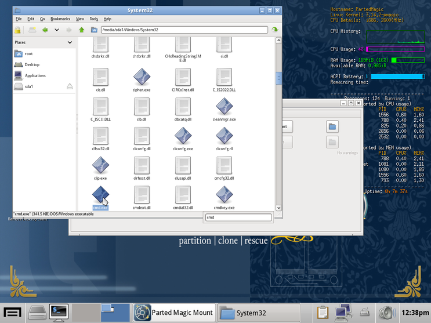
Task: Open the keyboard tray icon
Action: click(365, 313)
